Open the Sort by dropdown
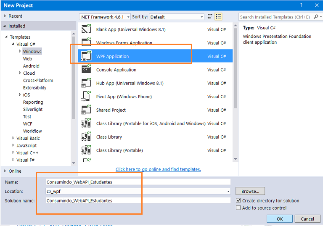 (x=201, y=17)
